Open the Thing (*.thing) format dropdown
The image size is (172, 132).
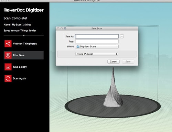coord(97,54)
